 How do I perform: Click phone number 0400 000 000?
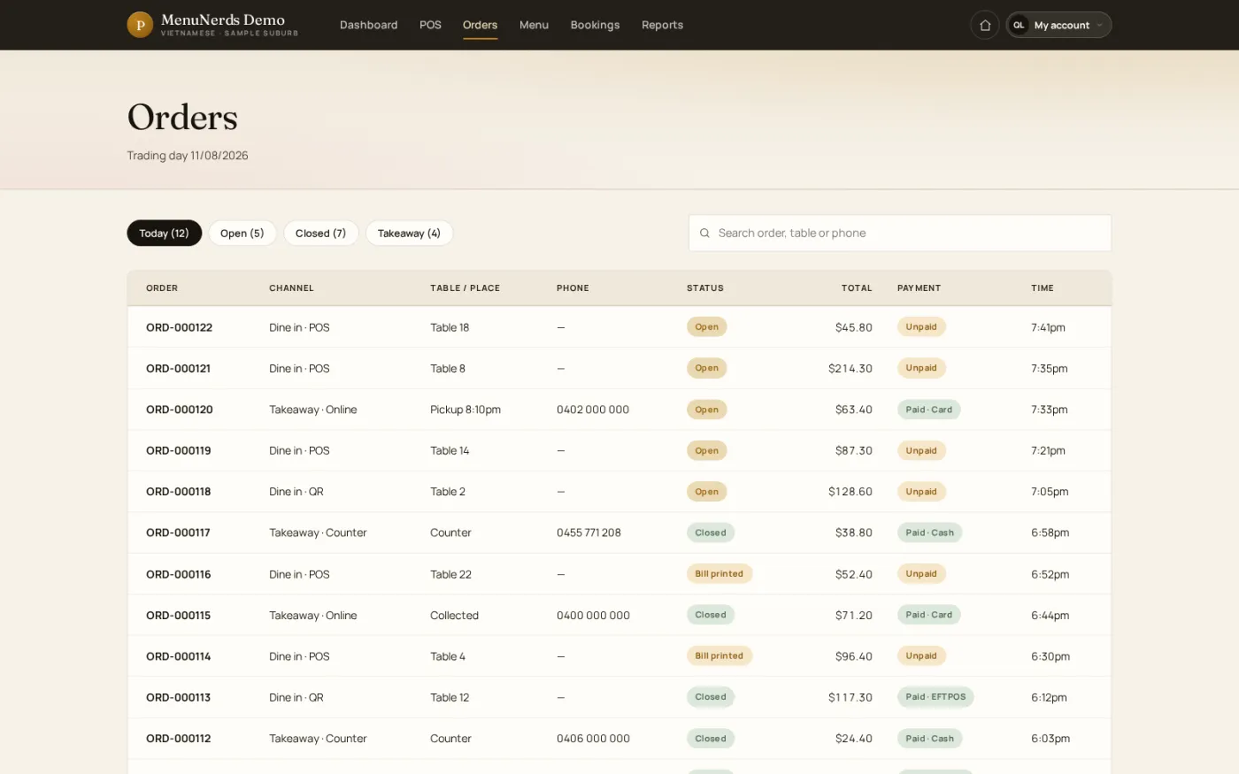point(593,616)
